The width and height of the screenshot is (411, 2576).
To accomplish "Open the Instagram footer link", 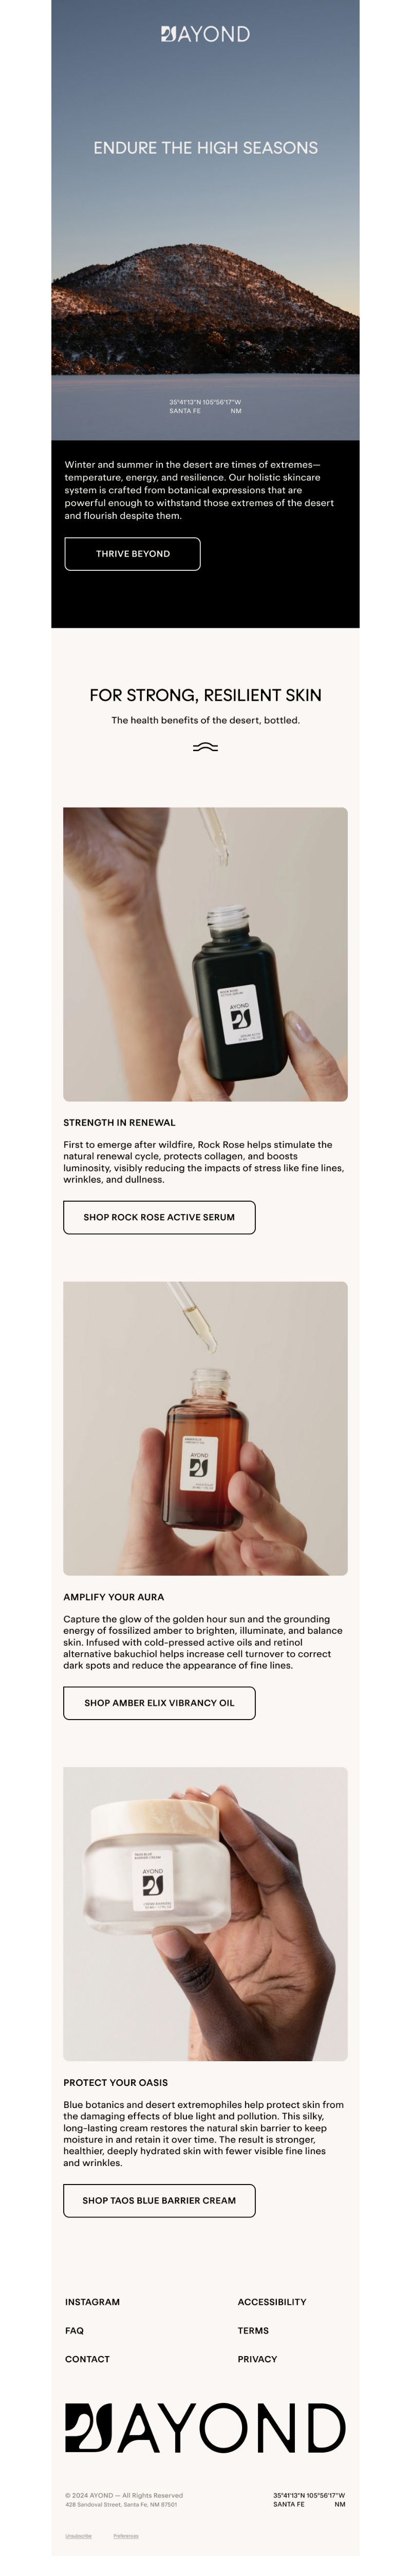I will pyautogui.click(x=92, y=2301).
